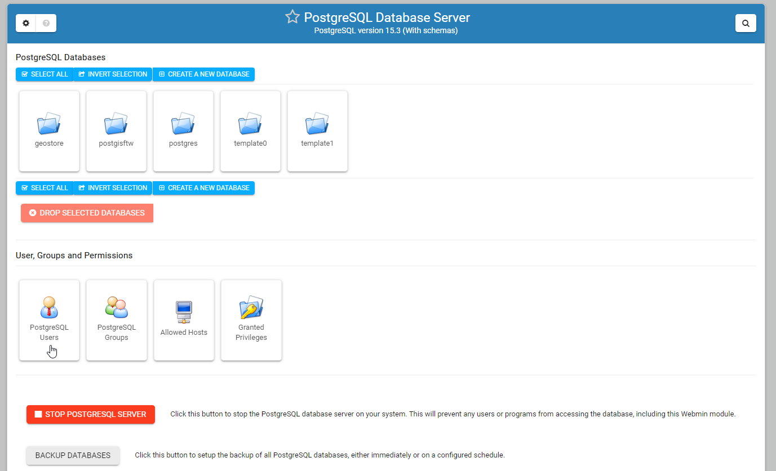The image size is (776, 471).
Task: Open the postgisftw database folder
Action: coord(116,124)
